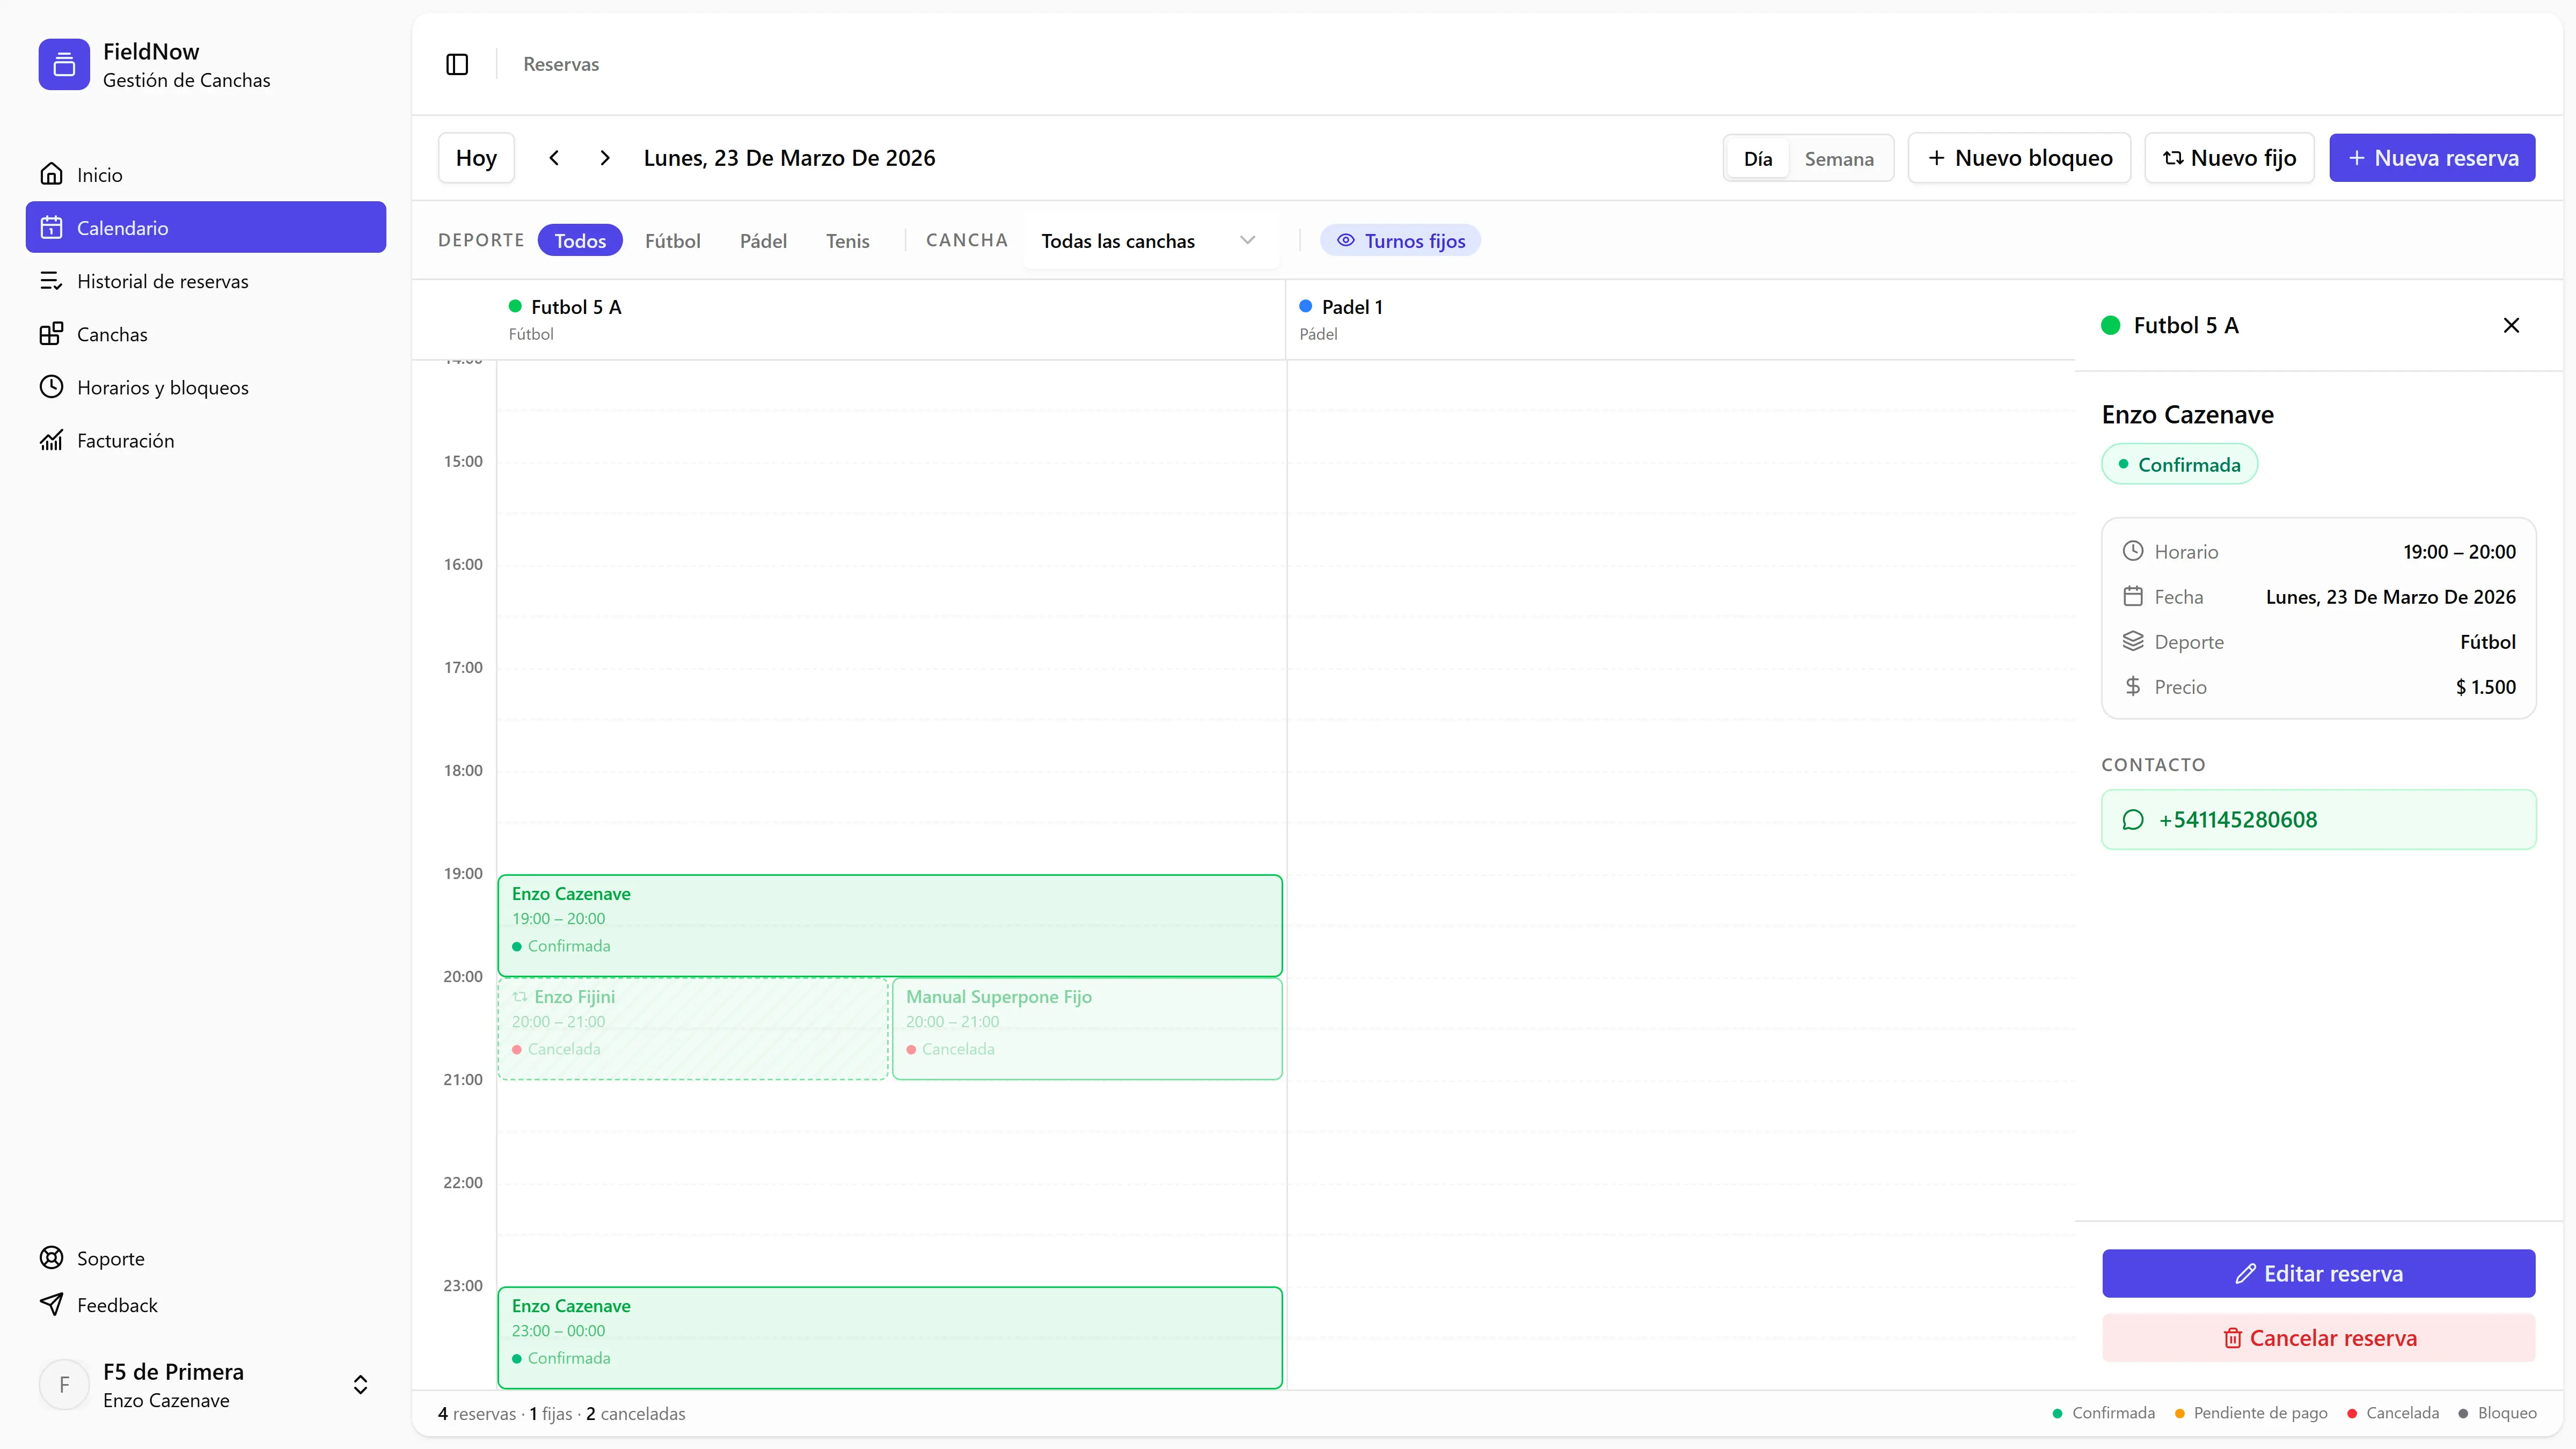The image size is (2576, 1449).
Task: Filter by Pádel sport tab
Action: point(763,240)
